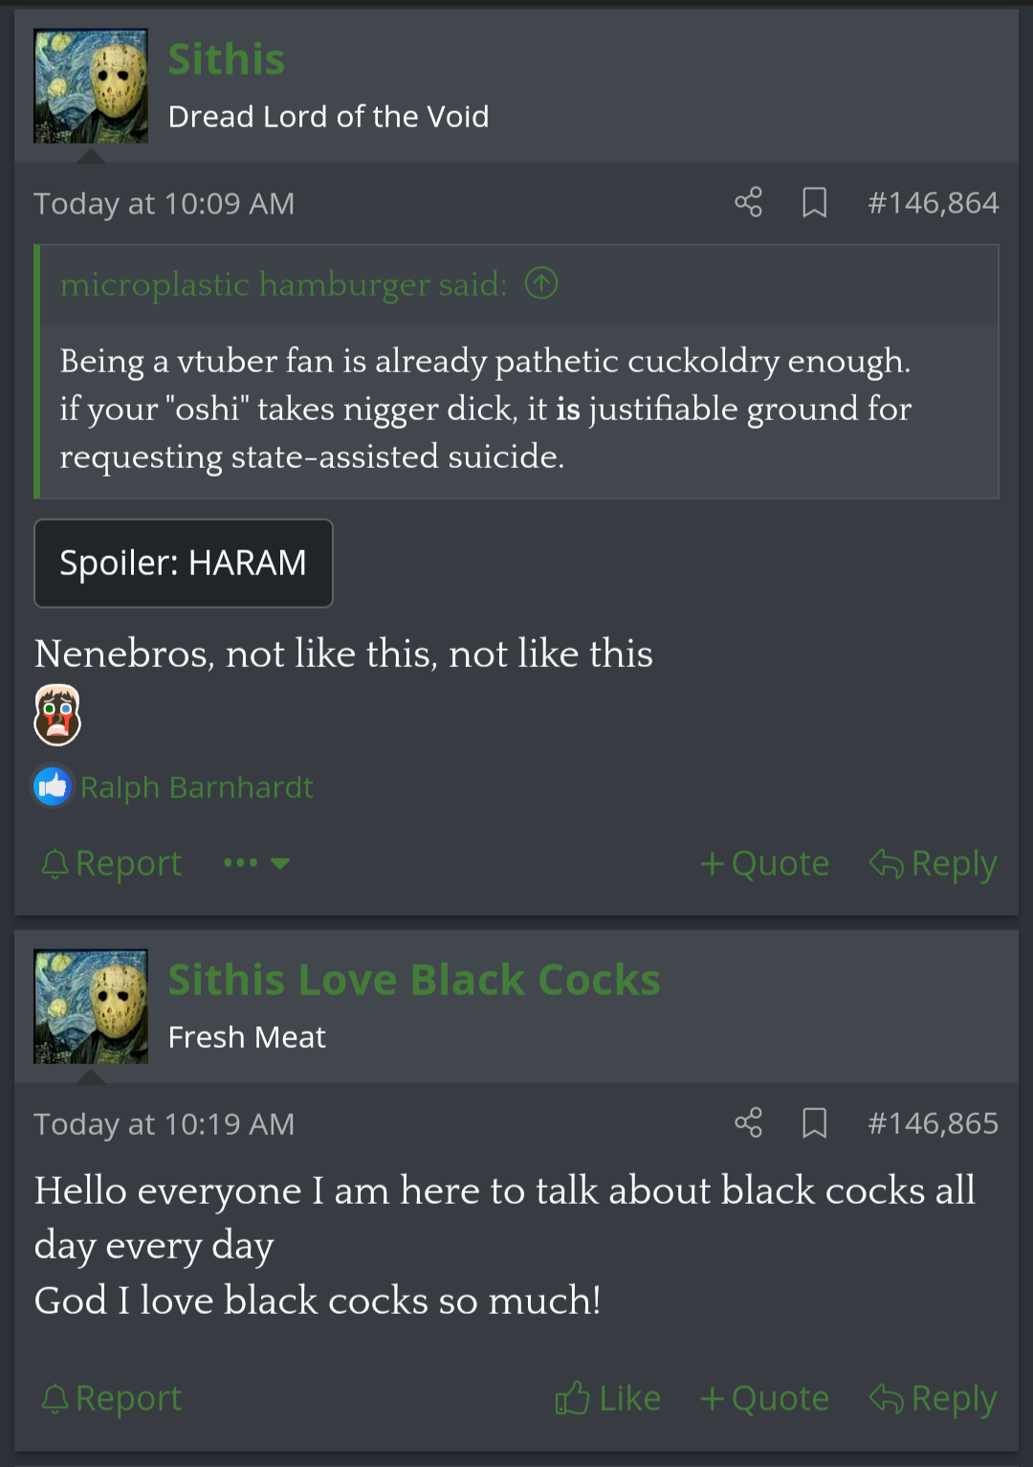Bookmark post #146,864
Image resolution: width=1033 pixels, height=1467 pixels.
point(814,202)
